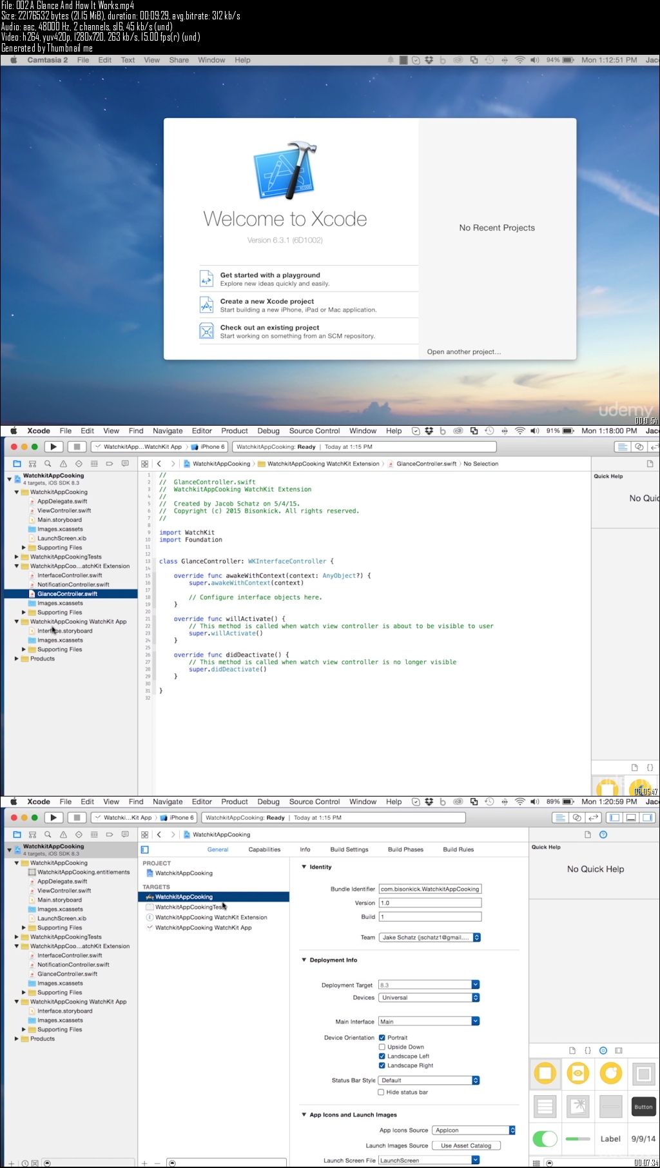Open the find navigator in the GlanceController code frame
Screen dimensions: 660x1168
[48, 464]
